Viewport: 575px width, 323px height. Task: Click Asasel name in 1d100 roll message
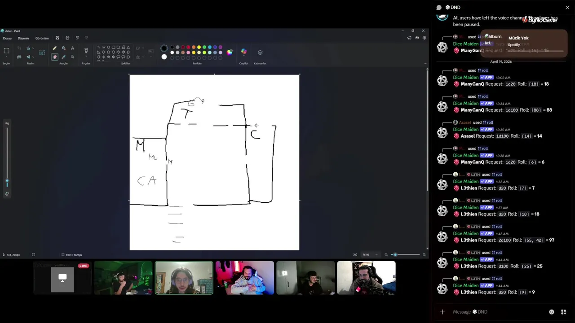coord(468,136)
